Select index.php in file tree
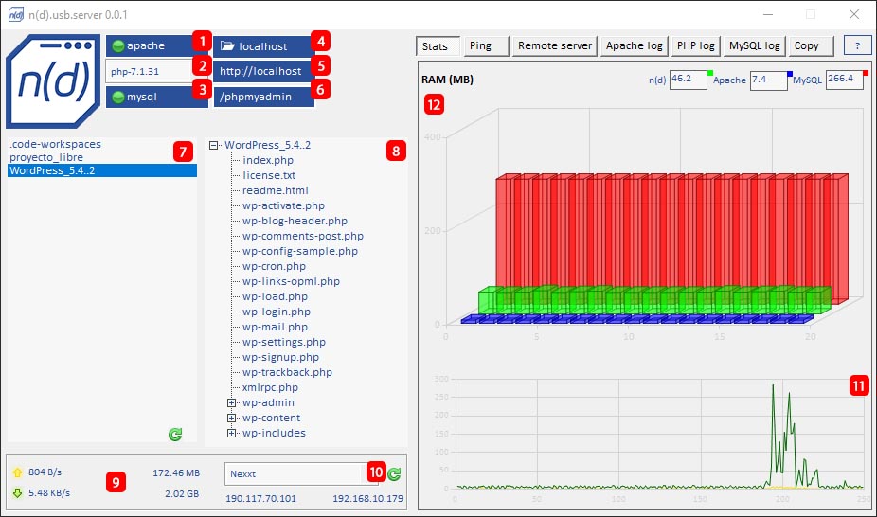The image size is (877, 517). click(268, 160)
